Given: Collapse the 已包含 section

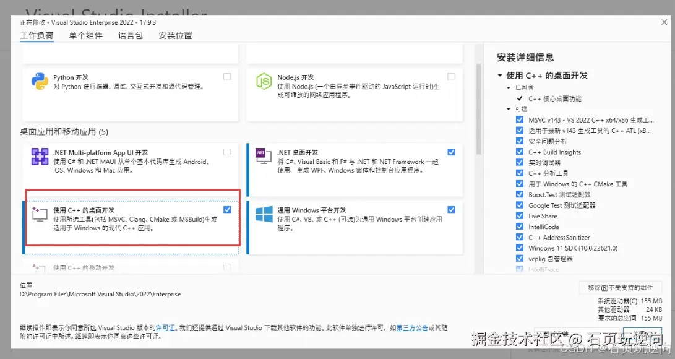Looking at the screenshot, I should [x=508, y=89].
